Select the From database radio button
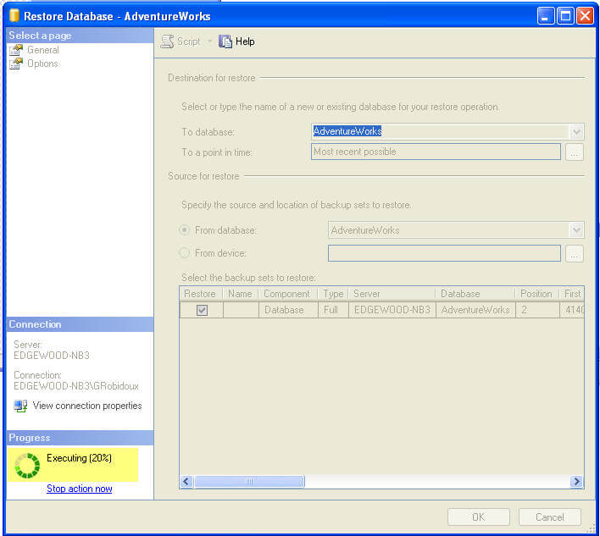 185,230
